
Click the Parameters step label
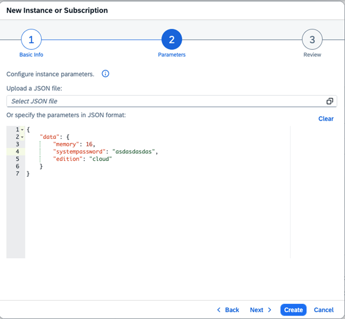(x=172, y=55)
